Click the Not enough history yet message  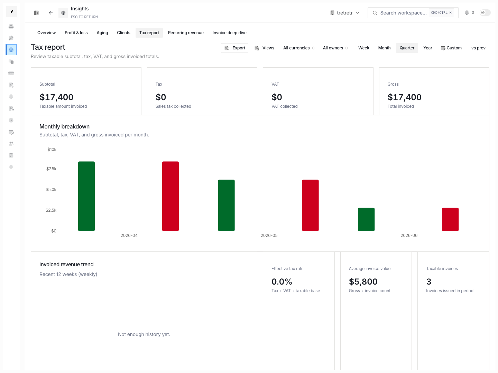[144, 334]
